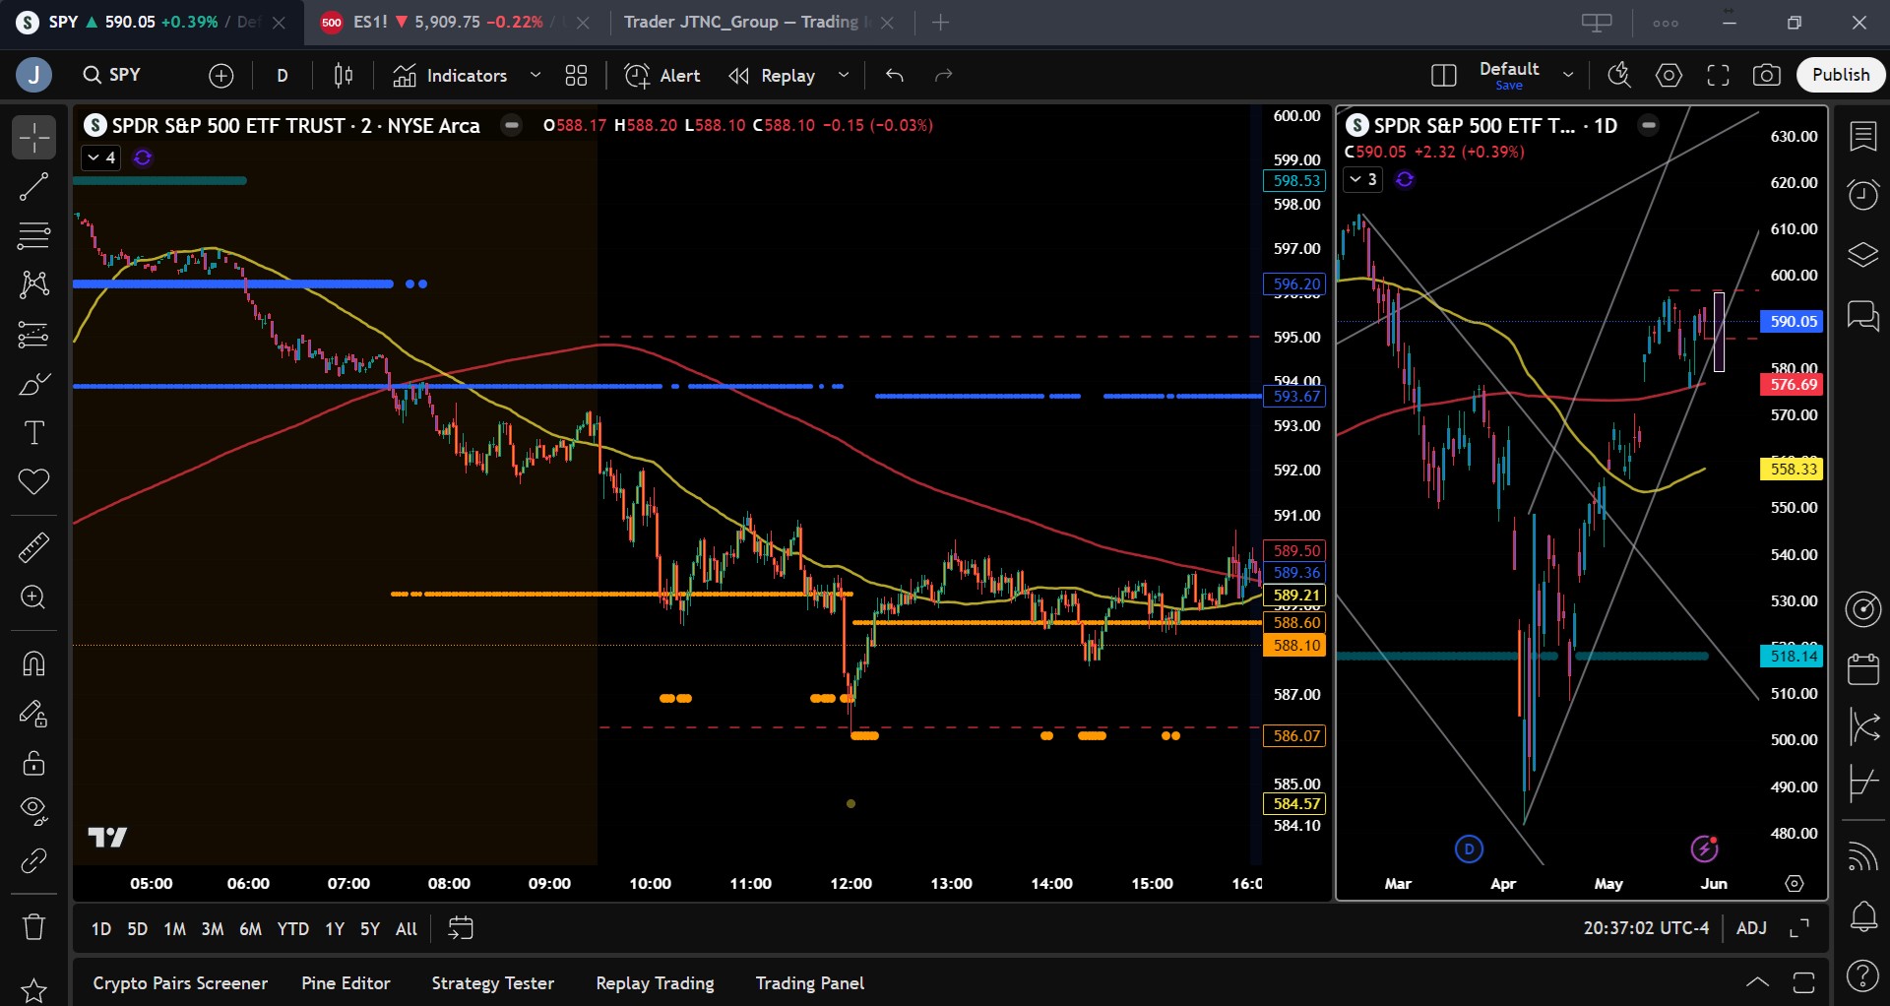The width and height of the screenshot is (1890, 1006).
Task: Collapse the 1D chart indicator legend
Action: point(1363,179)
